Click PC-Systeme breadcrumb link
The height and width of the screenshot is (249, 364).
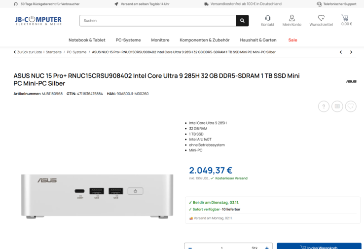76,52
